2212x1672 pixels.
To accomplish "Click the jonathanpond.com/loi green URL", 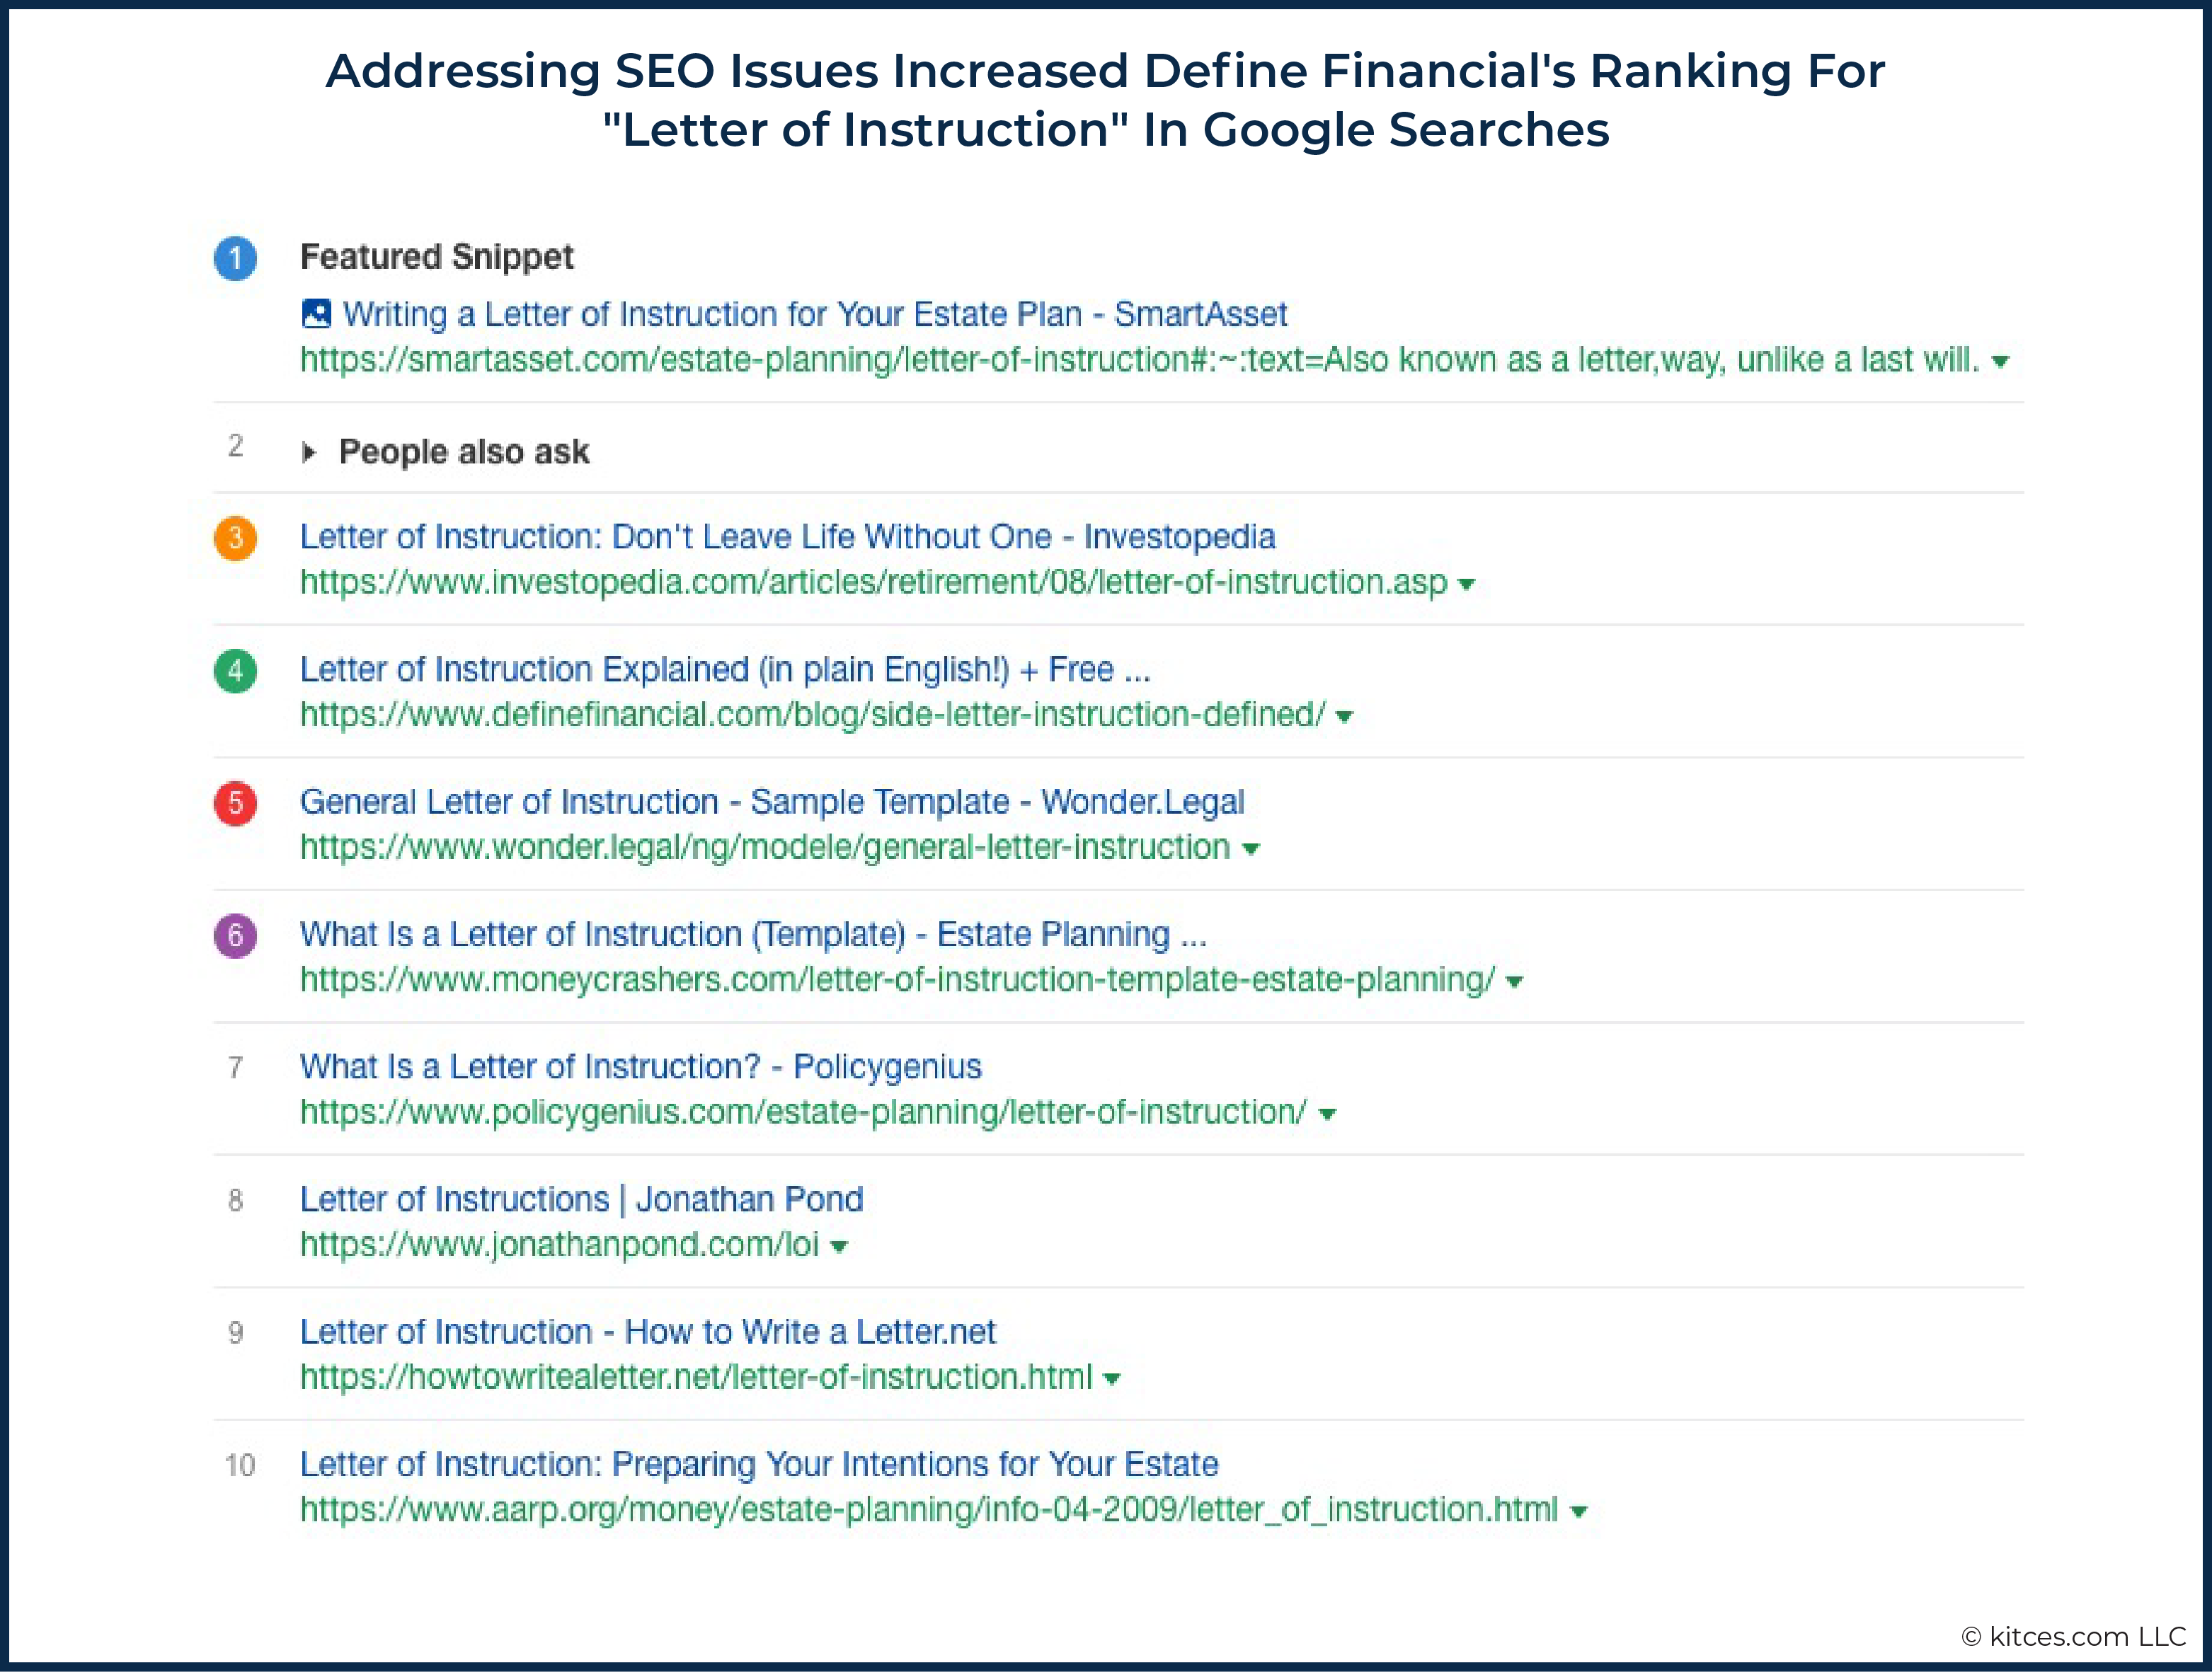I will click(560, 1245).
